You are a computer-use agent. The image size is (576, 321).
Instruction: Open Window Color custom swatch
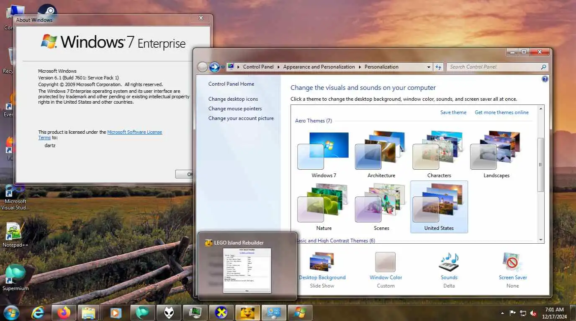coord(386,270)
